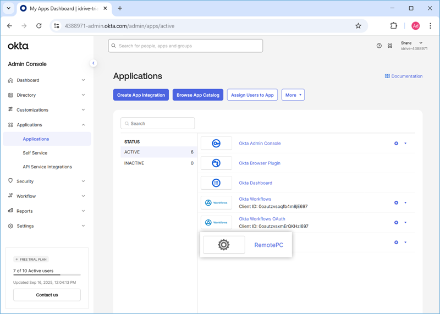Viewport: 440px width, 314px height.
Task: Click the Active users progress bar
Action: (47, 274)
